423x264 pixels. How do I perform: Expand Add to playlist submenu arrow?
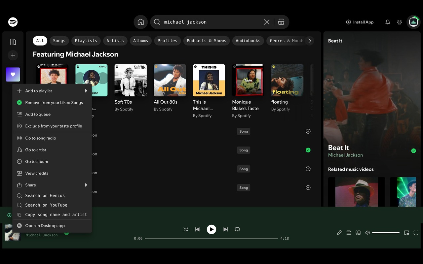point(86,91)
